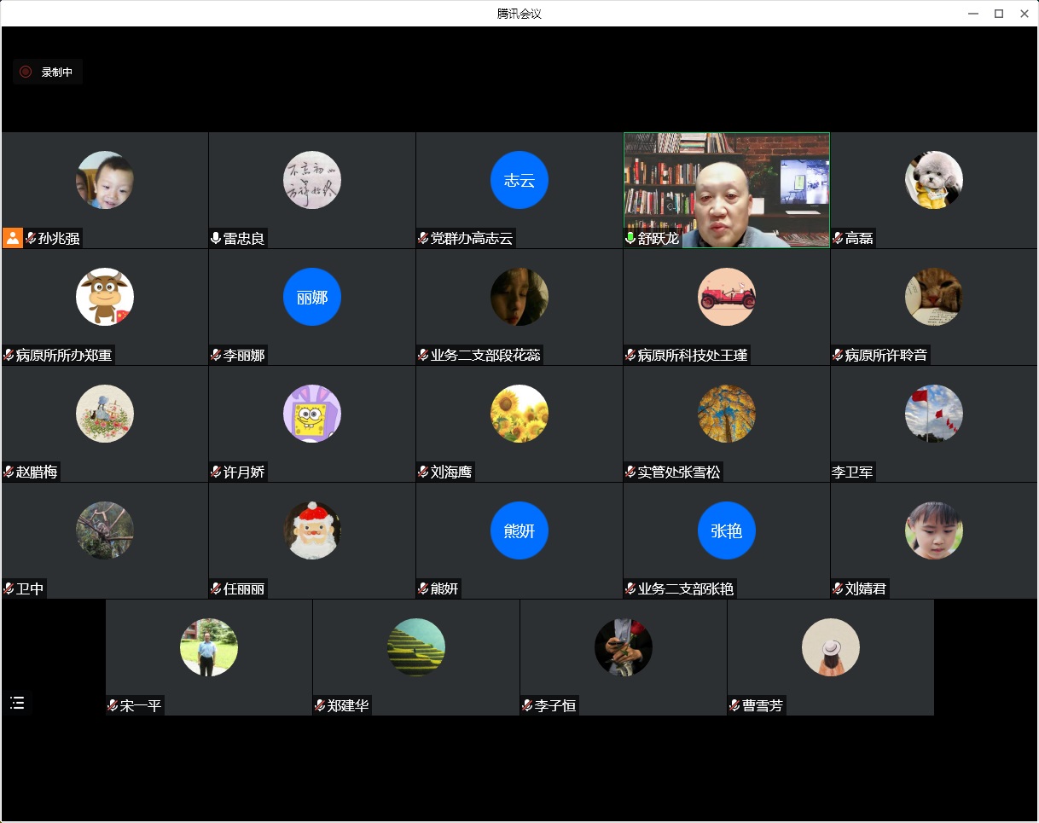1039x823 pixels.
Task: Click the name label 李卫军
Action: click(x=852, y=472)
